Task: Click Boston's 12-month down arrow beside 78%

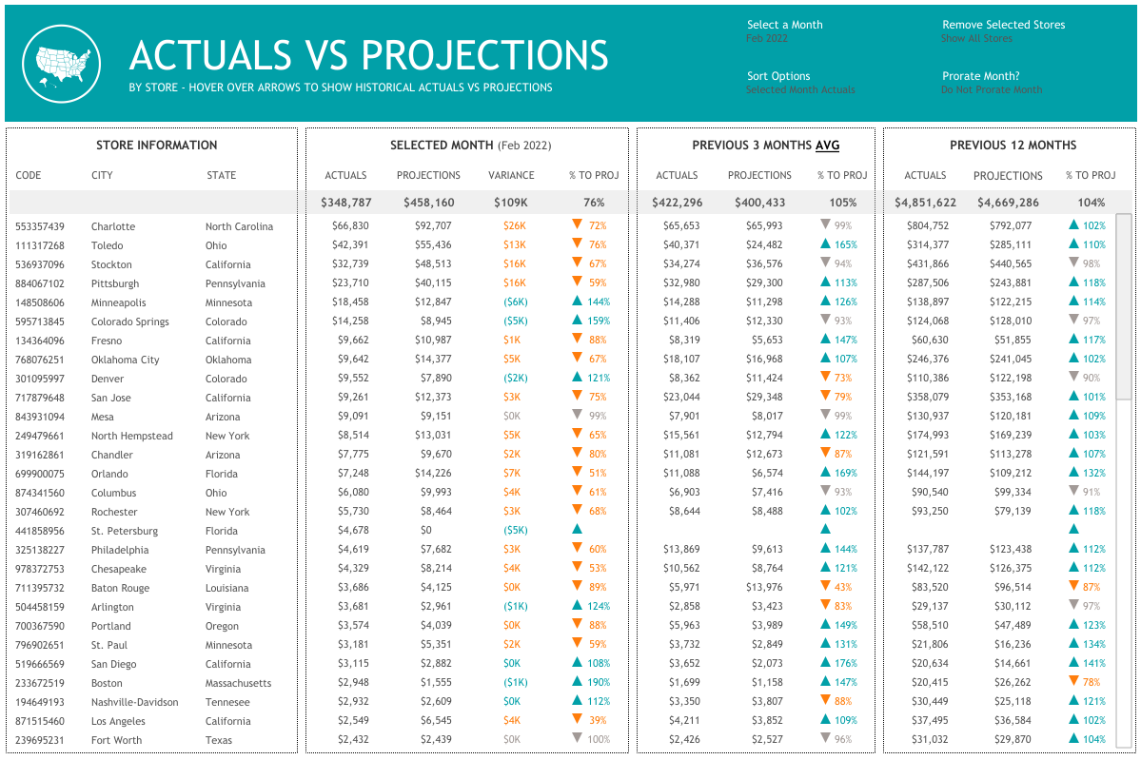Action: point(1073,681)
